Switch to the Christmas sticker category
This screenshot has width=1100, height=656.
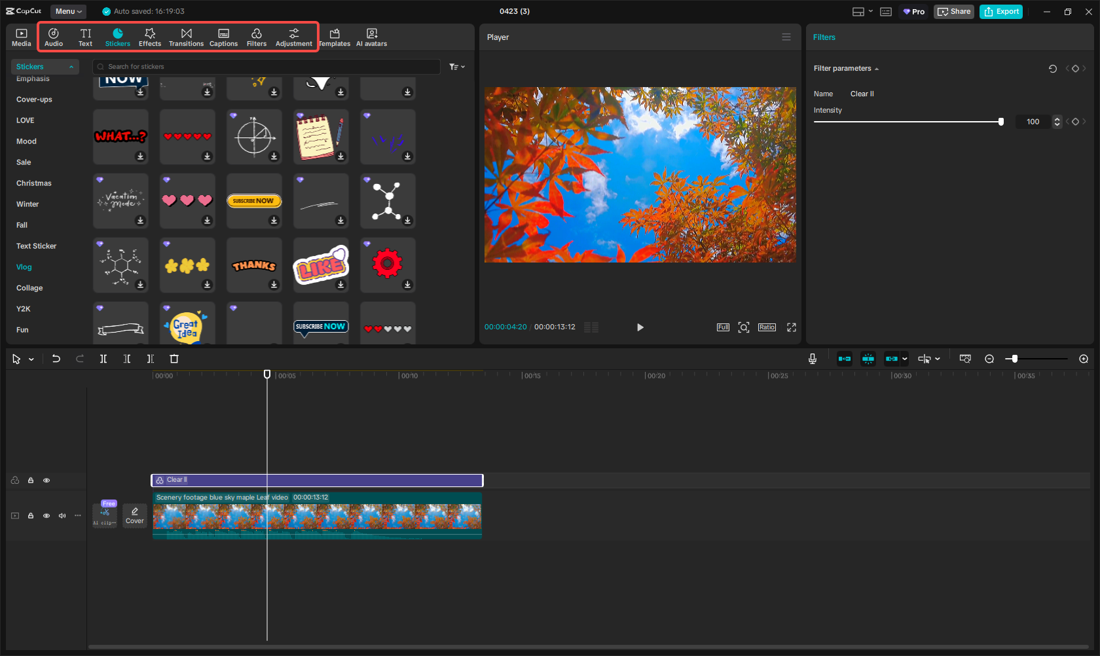[x=33, y=183]
